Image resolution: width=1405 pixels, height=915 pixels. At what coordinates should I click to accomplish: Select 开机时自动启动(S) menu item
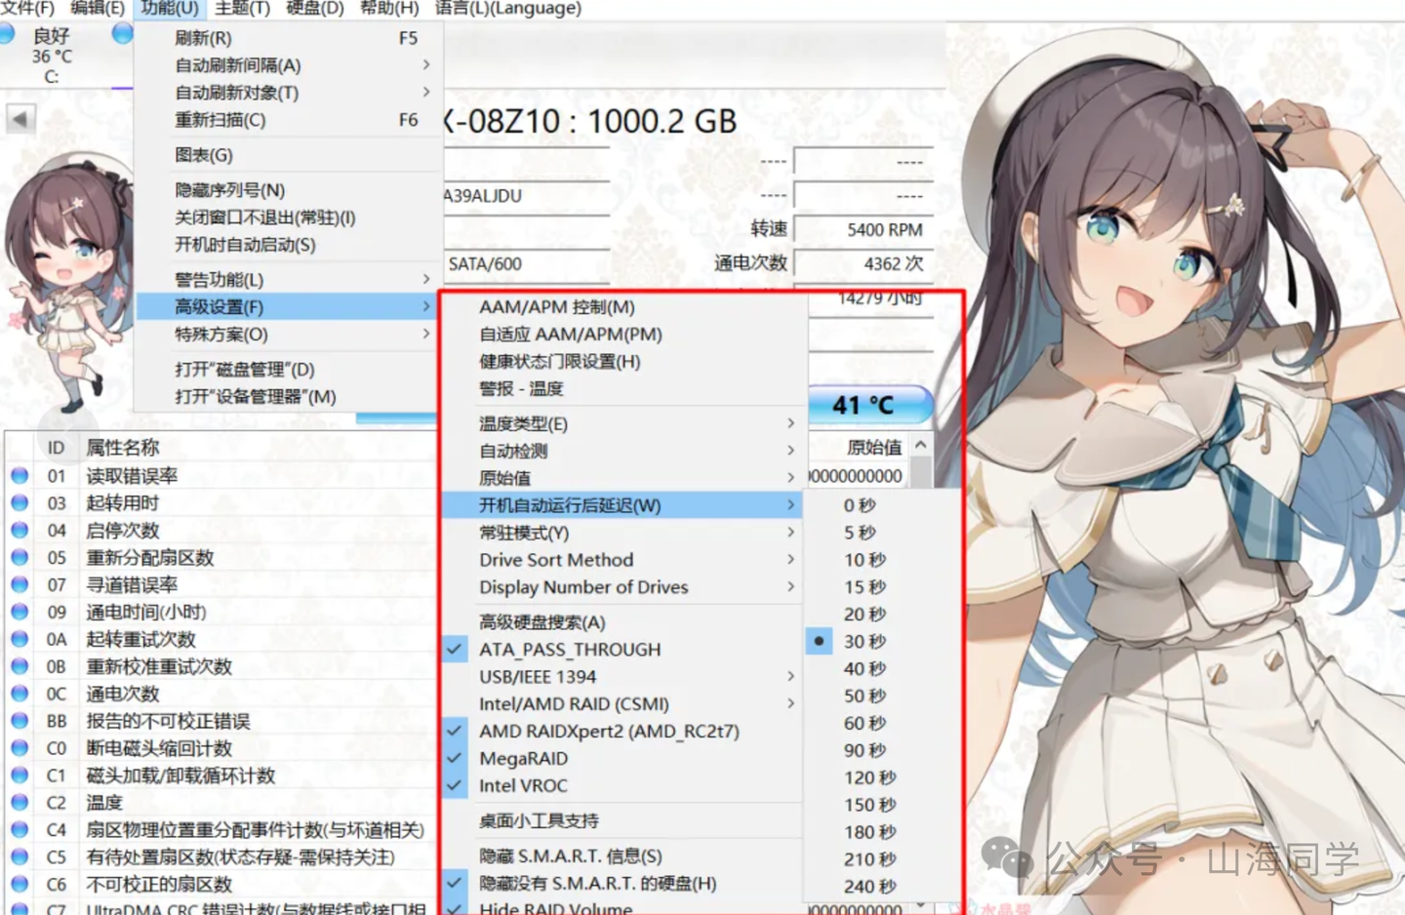(288, 245)
